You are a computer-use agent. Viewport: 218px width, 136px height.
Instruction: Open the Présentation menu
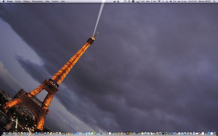pos(37,1)
